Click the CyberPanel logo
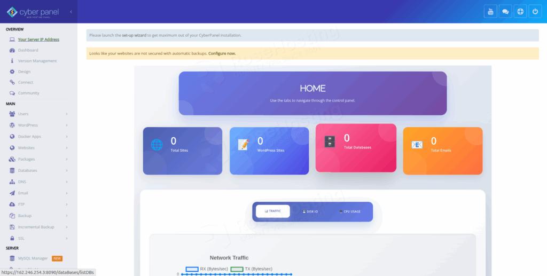Viewport: 547px width, 276px height. [33, 12]
